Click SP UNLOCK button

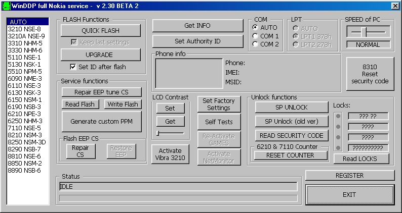click(292, 108)
